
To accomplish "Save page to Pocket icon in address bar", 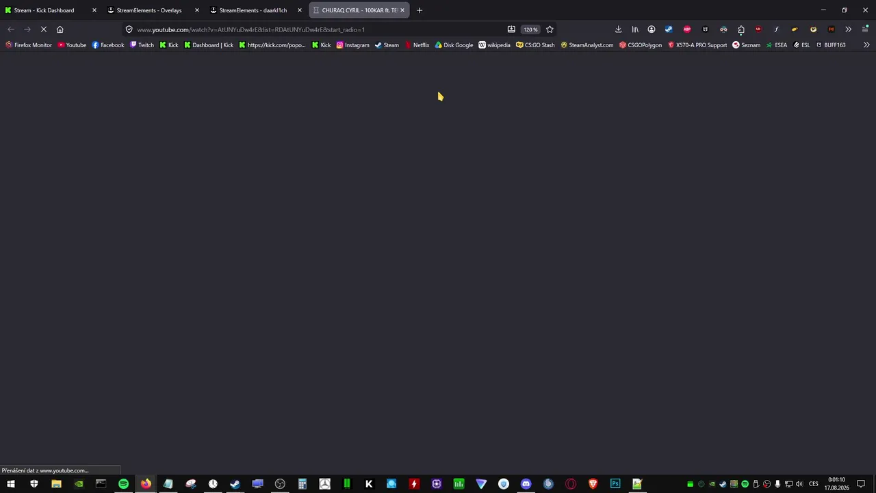I will tap(511, 29).
